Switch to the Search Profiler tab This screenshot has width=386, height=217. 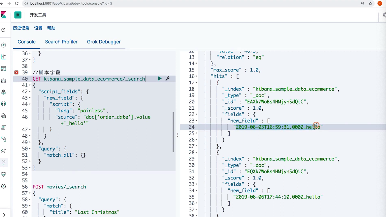click(x=61, y=42)
